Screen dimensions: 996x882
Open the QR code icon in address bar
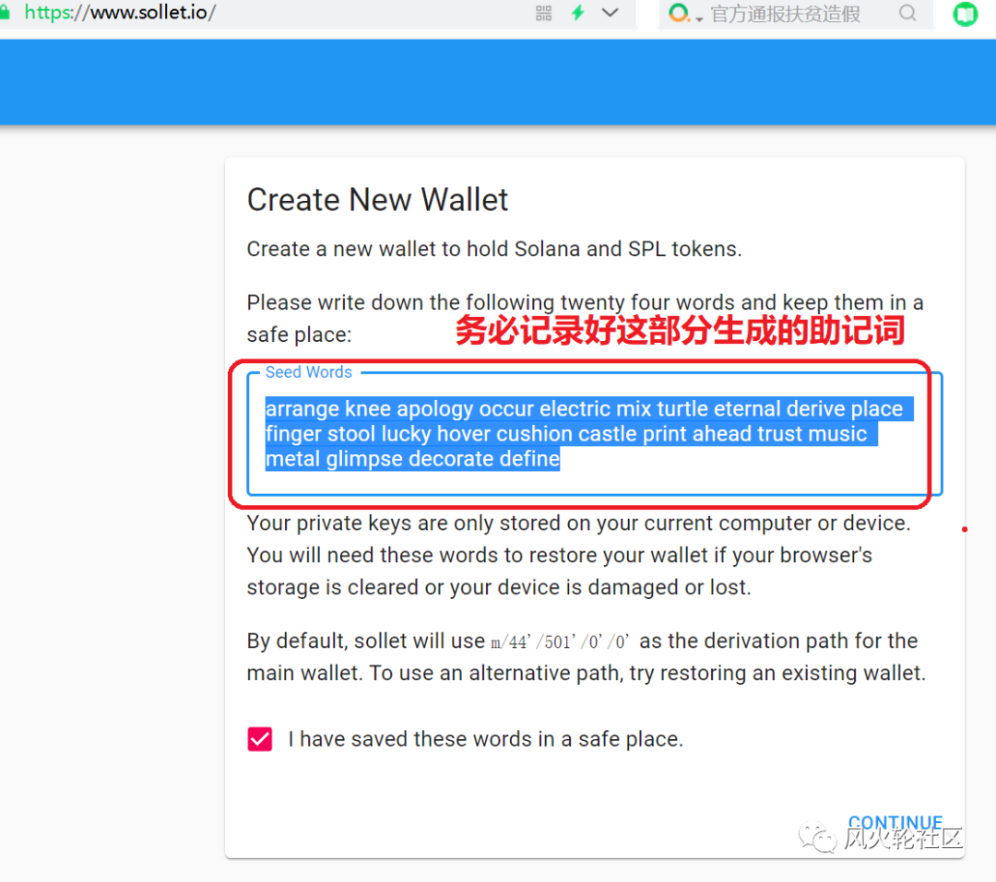point(544,13)
